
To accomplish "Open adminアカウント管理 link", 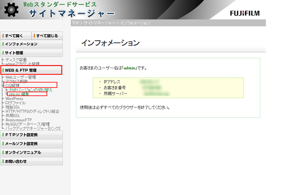I will (x=22, y=64).
